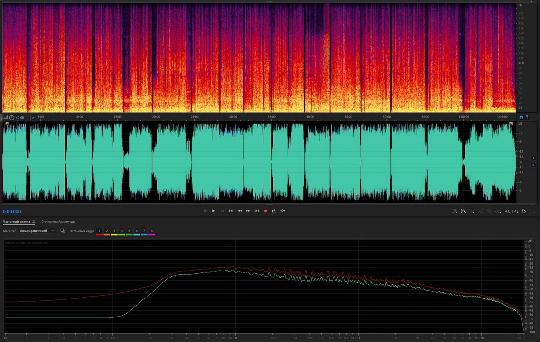Jump to the previous marker
This screenshot has width=540, height=342.
(x=231, y=211)
